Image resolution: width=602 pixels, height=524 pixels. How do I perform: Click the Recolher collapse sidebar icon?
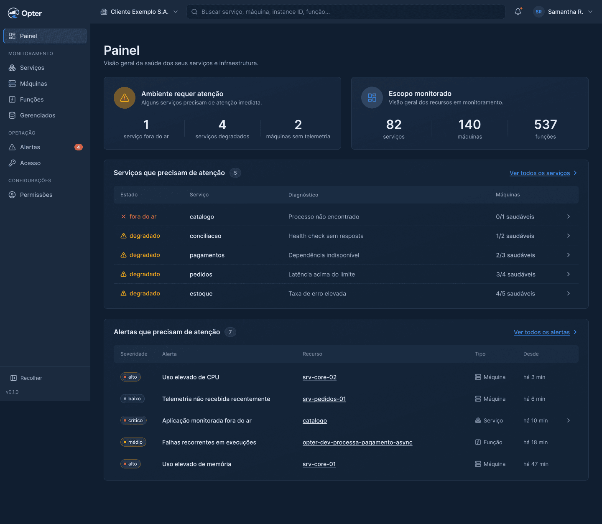point(13,378)
